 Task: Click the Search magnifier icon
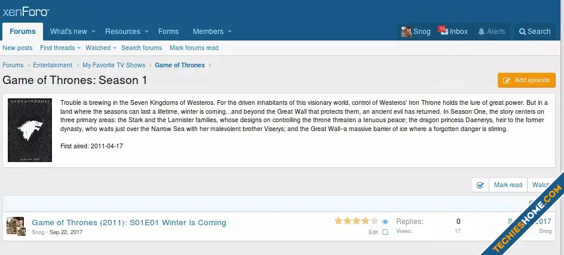point(522,32)
